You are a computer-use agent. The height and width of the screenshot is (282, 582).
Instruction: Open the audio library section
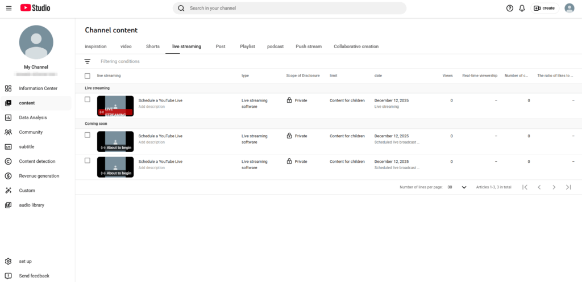pos(31,205)
